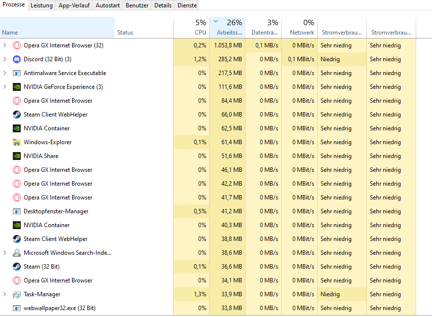Click the 111,6 MB NVIDIA GeForce memory value
Screen dimensions: 432x317
coord(230,86)
